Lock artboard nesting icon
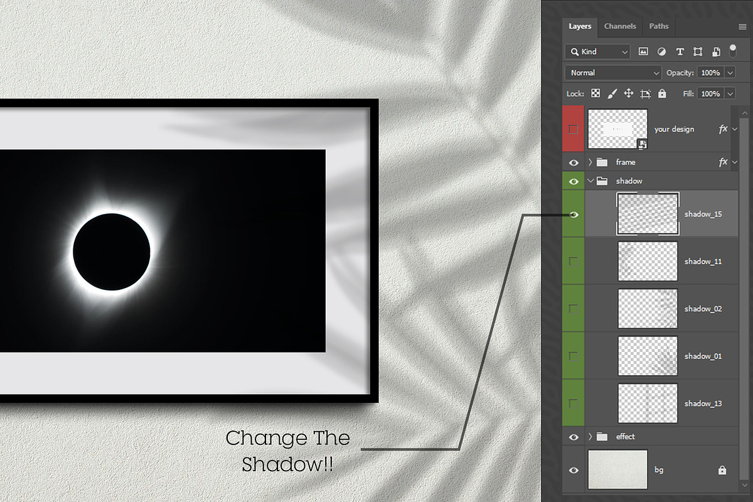 point(645,93)
